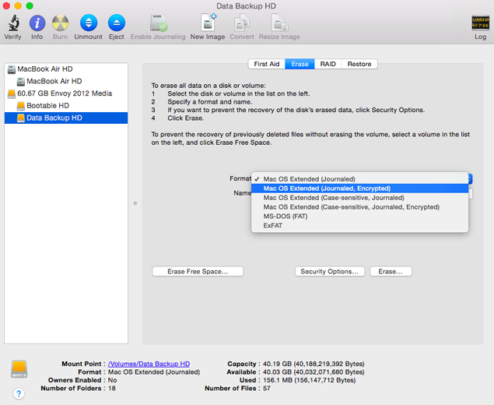This screenshot has height=405, width=494.
Task: Click the Number of Folders value 18
Action: tap(112, 389)
